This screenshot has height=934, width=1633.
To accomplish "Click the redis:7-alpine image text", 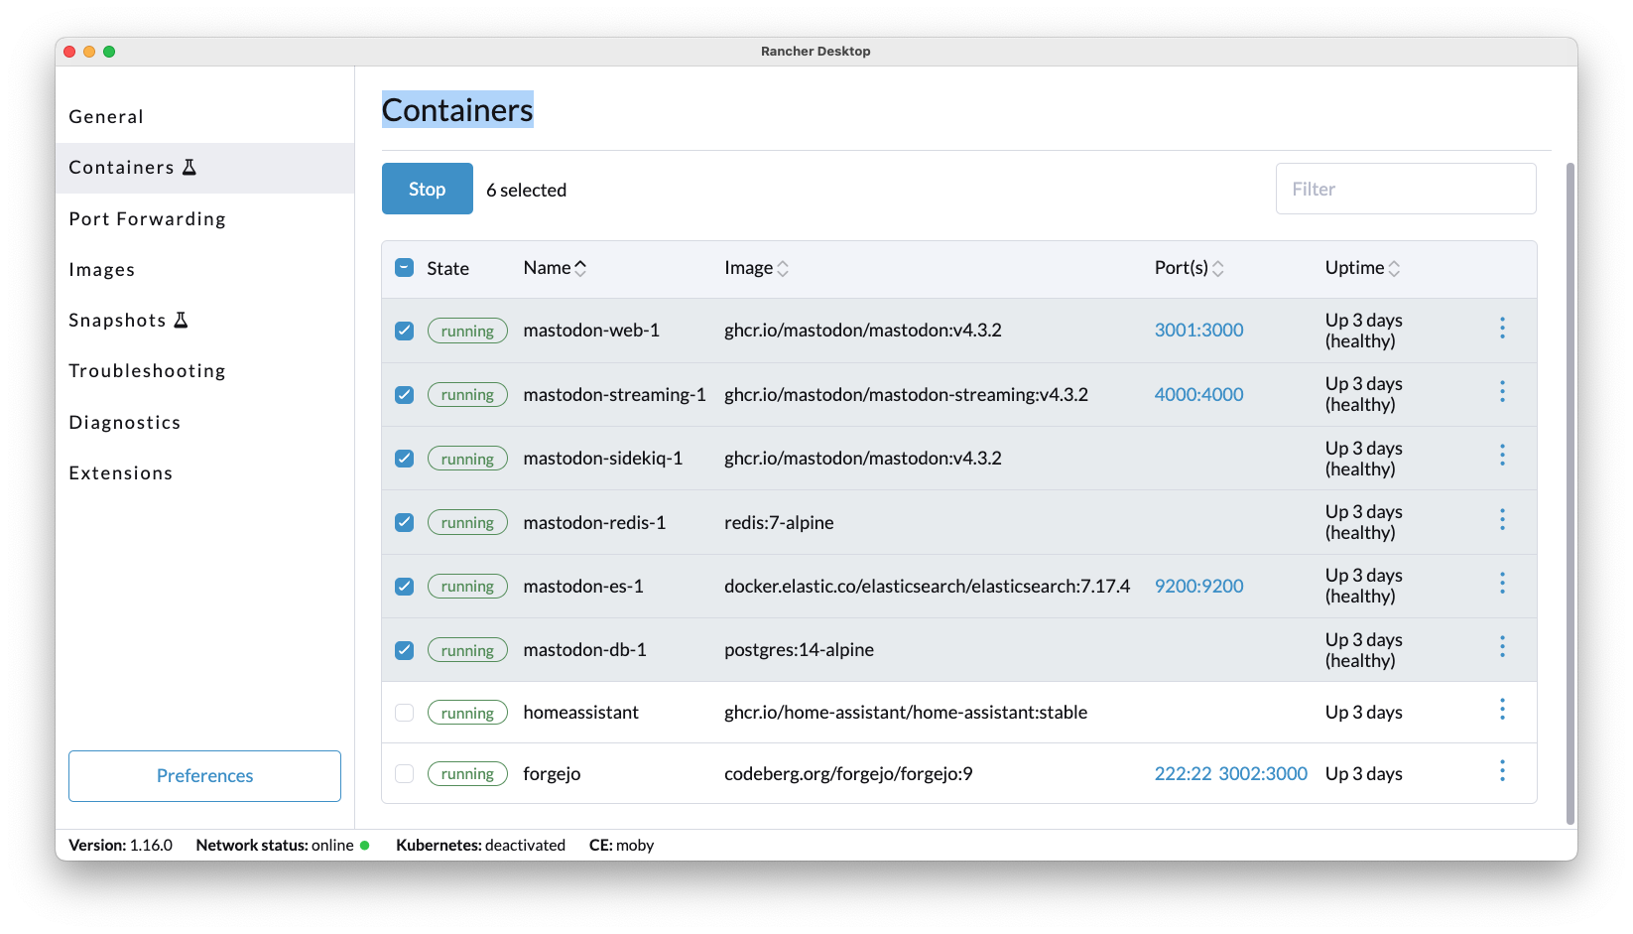I will pyautogui.click(x=779, y=523).
